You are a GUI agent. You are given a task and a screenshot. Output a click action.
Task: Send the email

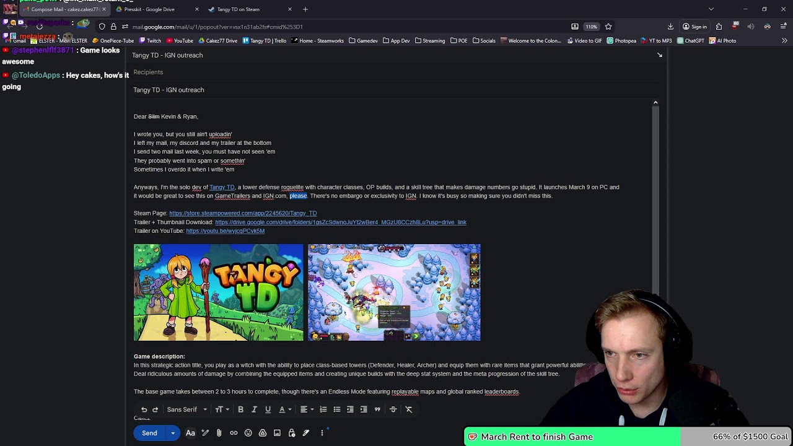point(149,433)
